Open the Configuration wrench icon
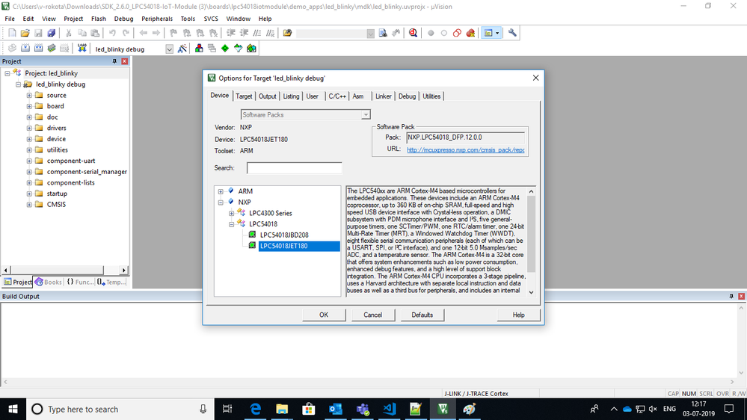 [512, 33]
